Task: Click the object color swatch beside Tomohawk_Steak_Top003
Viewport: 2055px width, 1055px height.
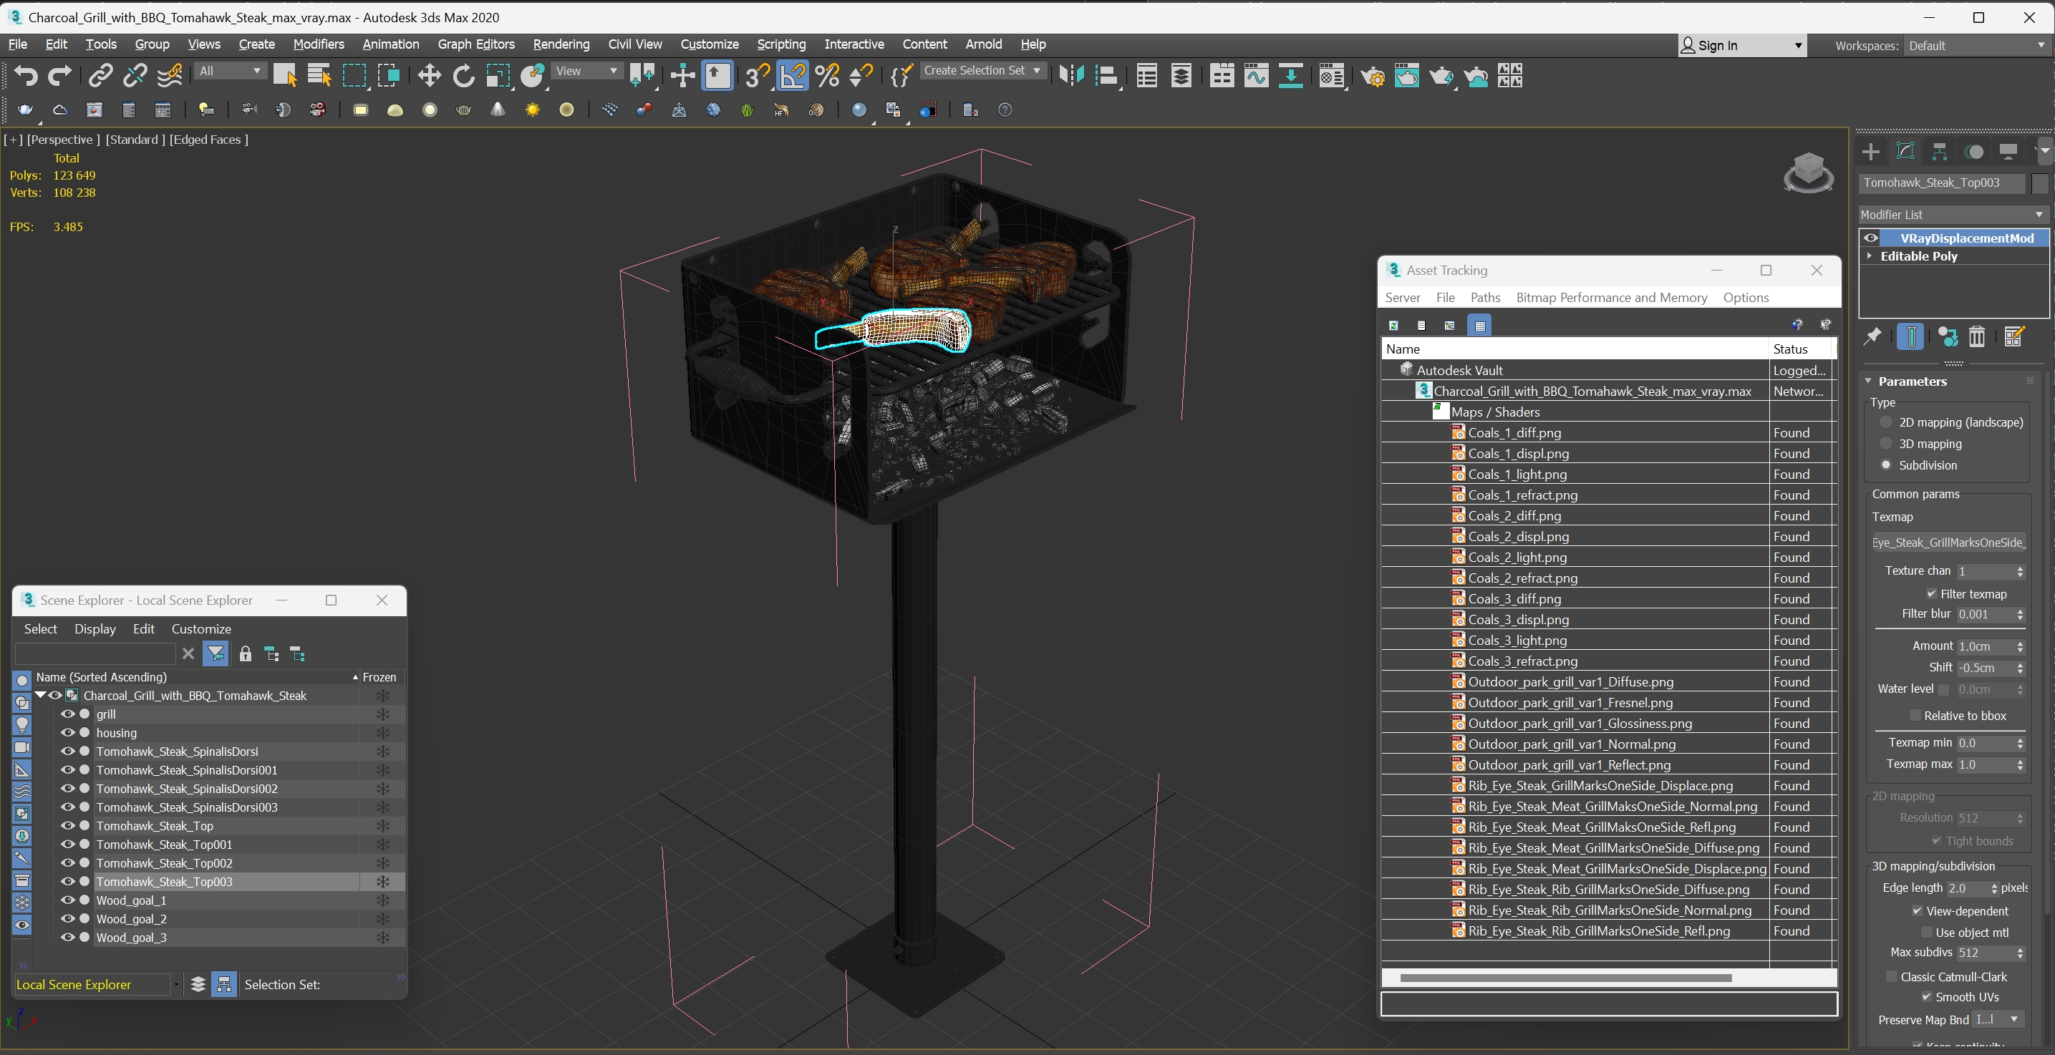Action: 2040,183
